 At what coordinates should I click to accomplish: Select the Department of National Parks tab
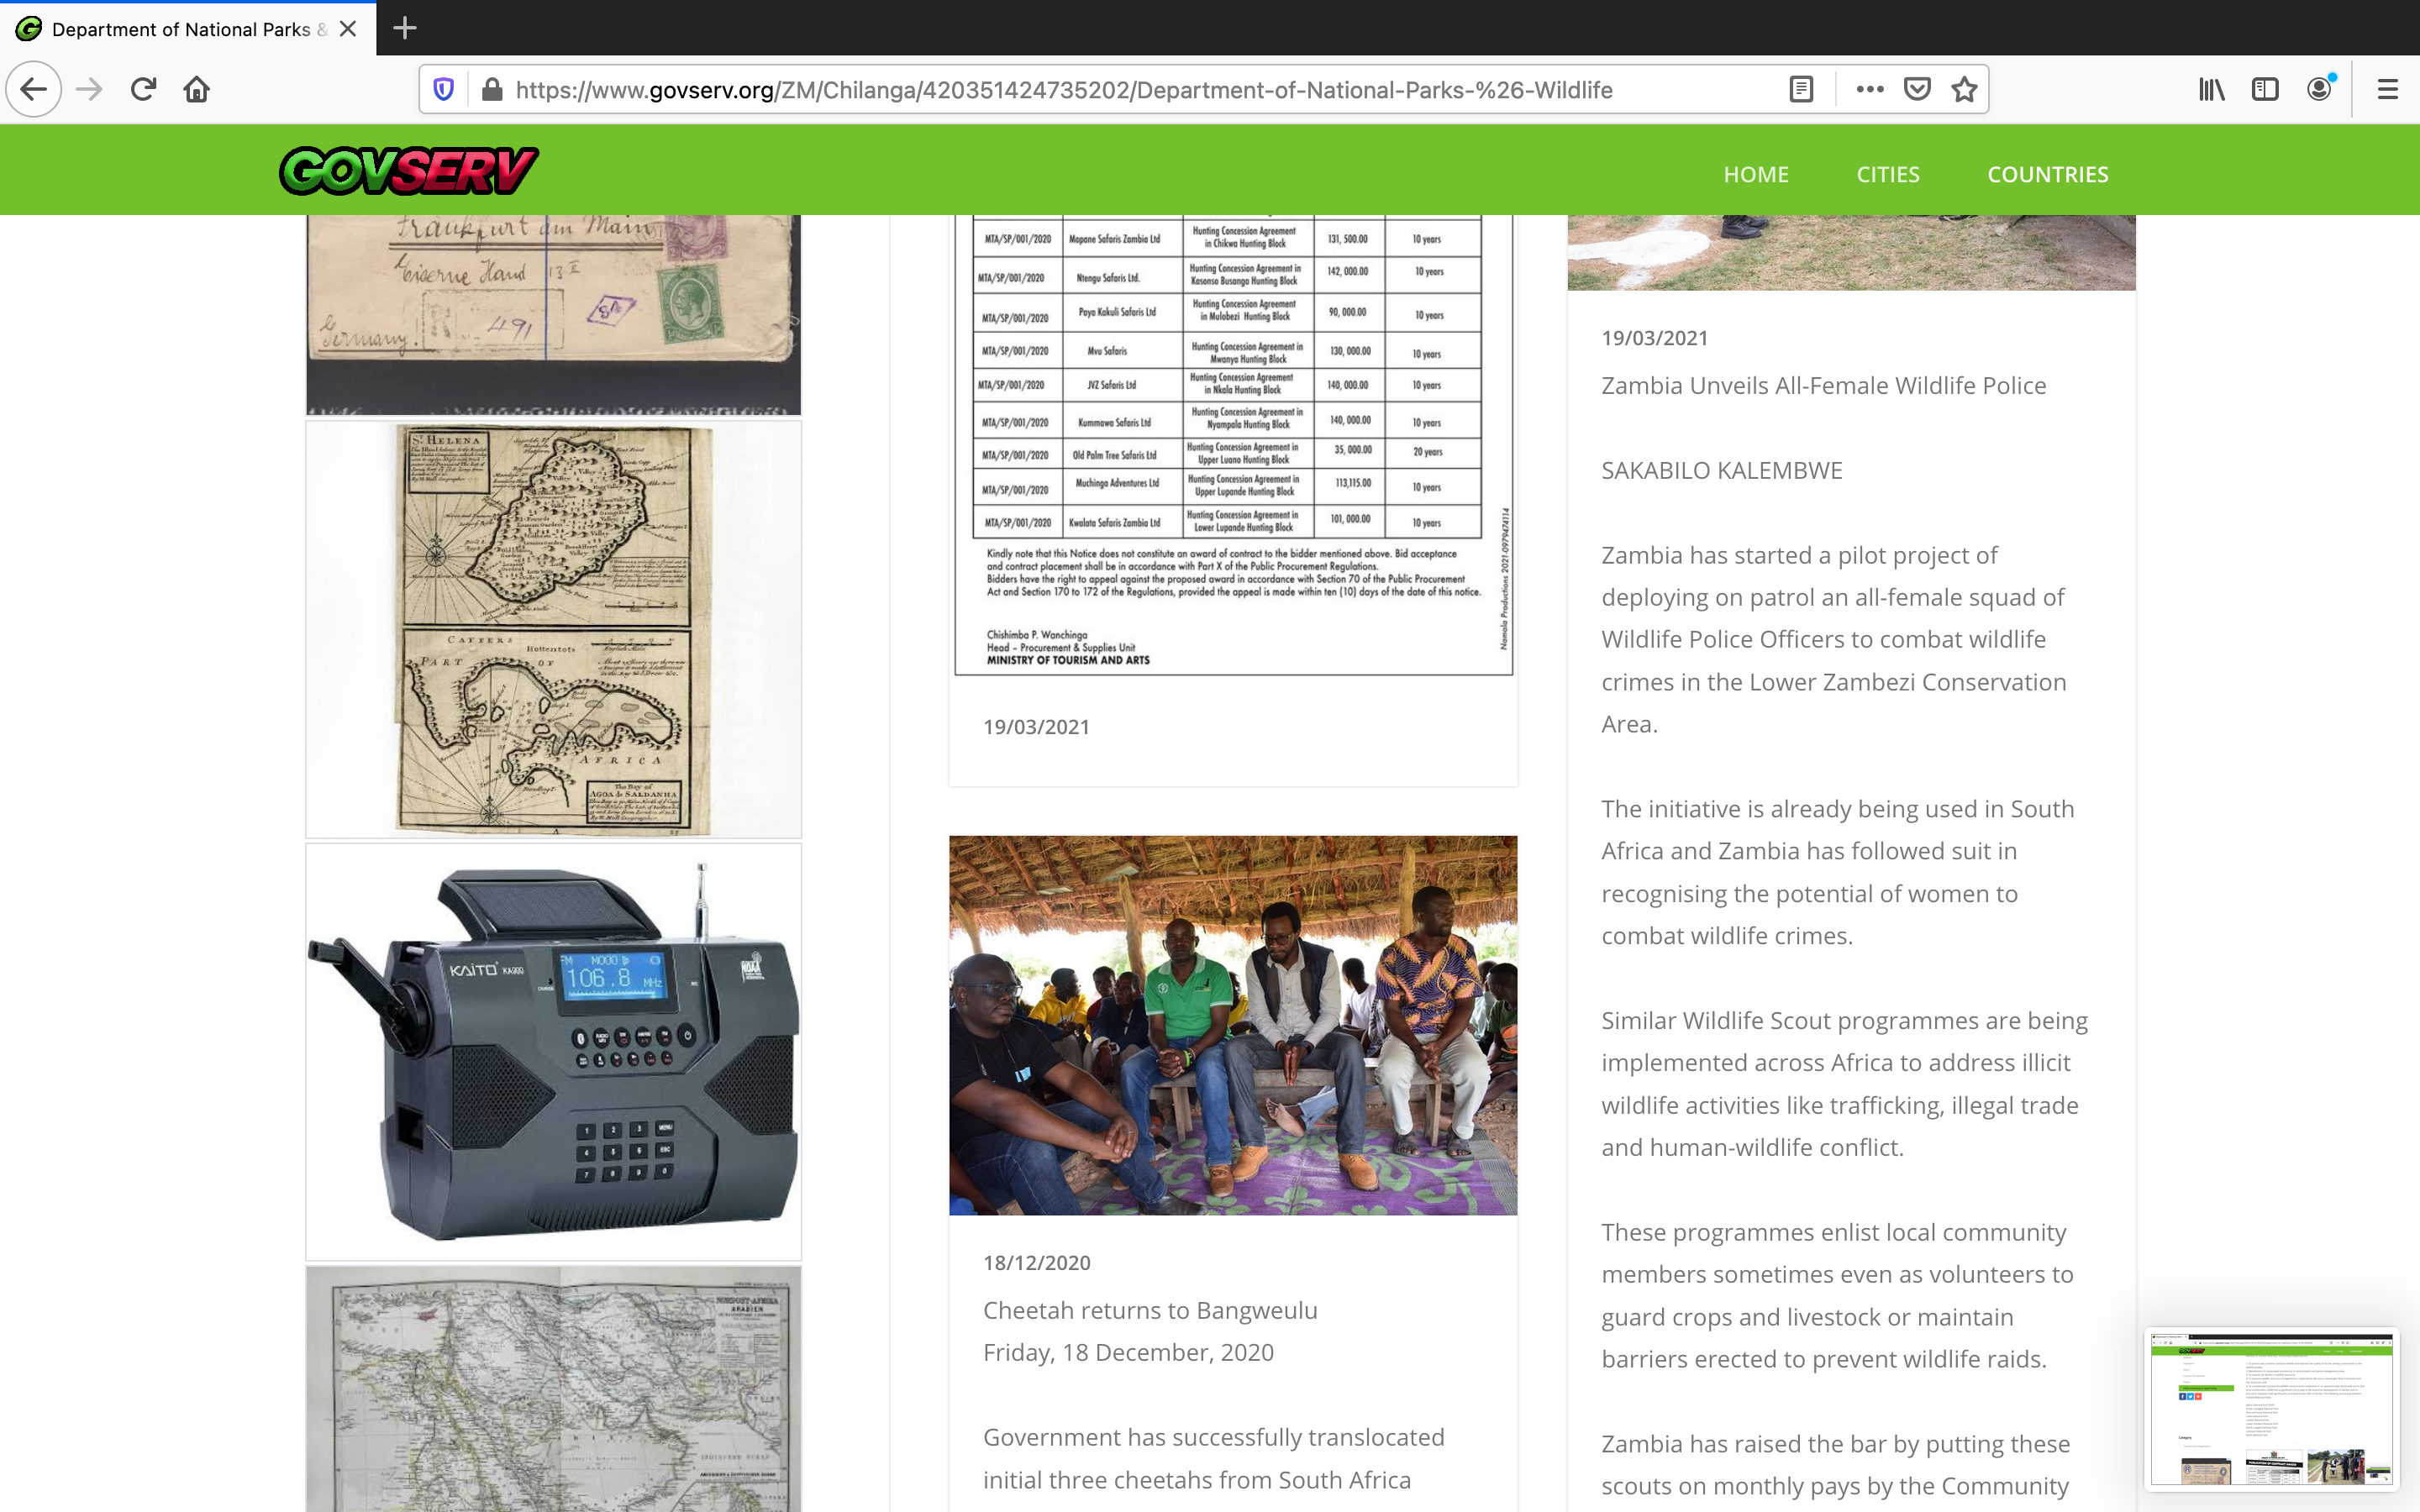pyautogui.click(x=188, y=29)
